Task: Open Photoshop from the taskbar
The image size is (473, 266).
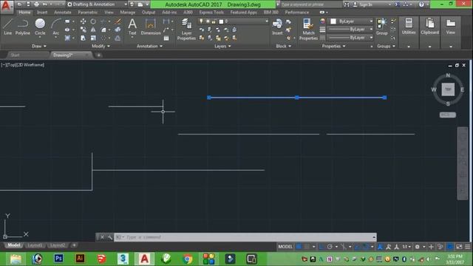Action: pos(58,259)
